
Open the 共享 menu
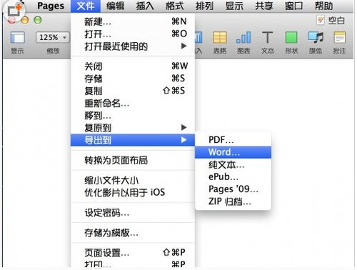point(264,6)
